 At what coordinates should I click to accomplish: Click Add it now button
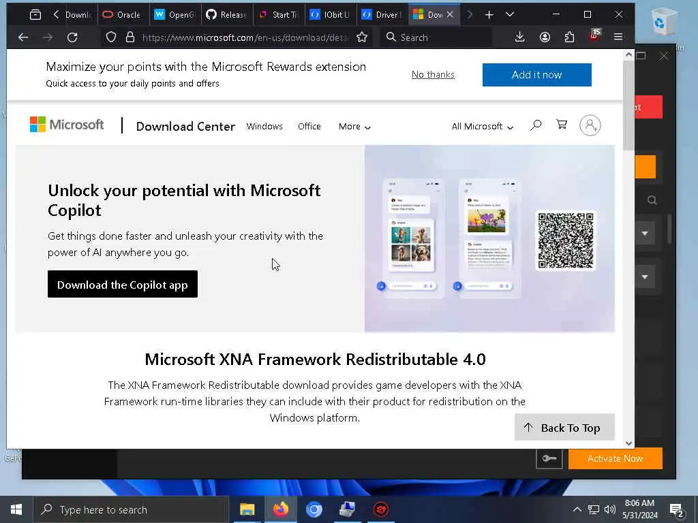537,75
